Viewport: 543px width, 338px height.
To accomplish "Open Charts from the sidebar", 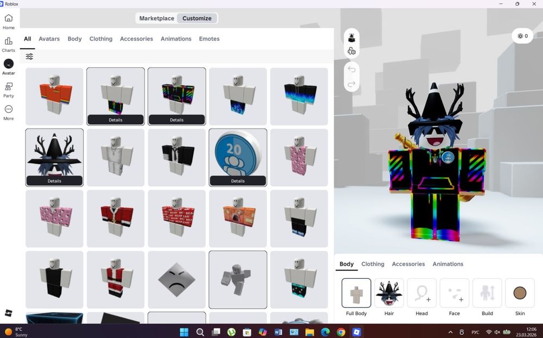I will click(x=8, y=44).
